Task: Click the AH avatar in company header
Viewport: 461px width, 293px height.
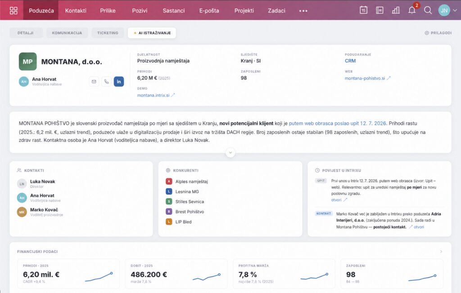Action: coord(23,82)
